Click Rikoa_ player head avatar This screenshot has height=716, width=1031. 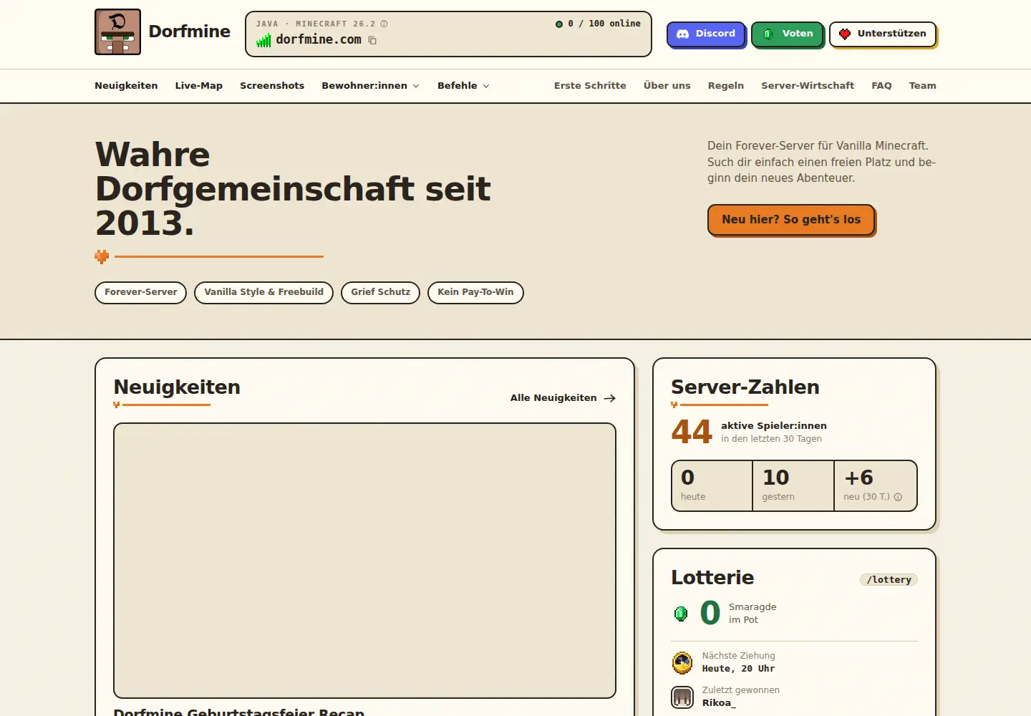coord(682,697)
